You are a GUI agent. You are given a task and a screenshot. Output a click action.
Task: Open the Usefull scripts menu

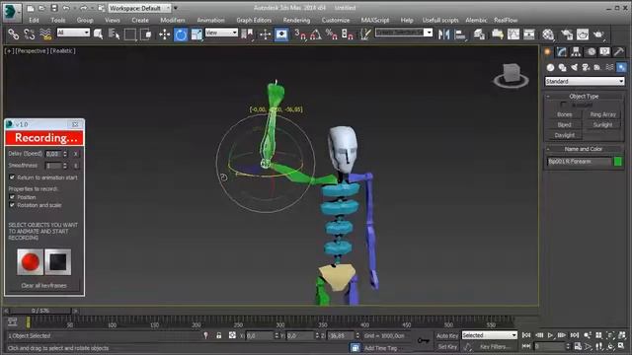click(440, 20)
